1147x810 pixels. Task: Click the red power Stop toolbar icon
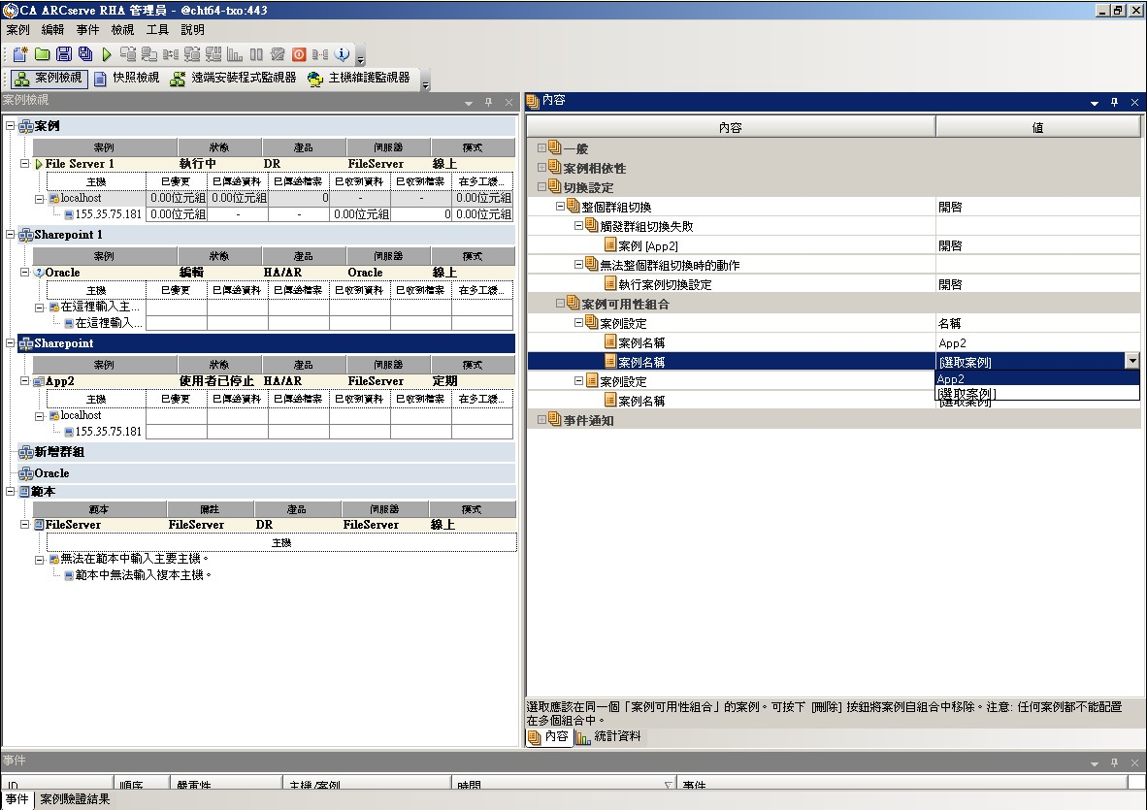299,54
